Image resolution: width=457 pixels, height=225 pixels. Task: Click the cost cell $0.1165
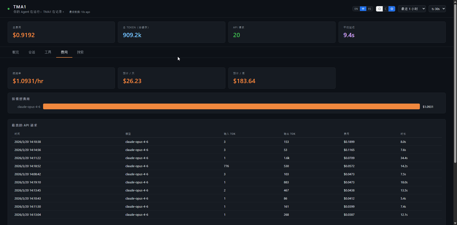[x=349, y=150]
